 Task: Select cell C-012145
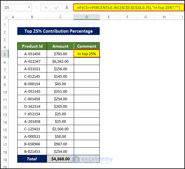32,76
